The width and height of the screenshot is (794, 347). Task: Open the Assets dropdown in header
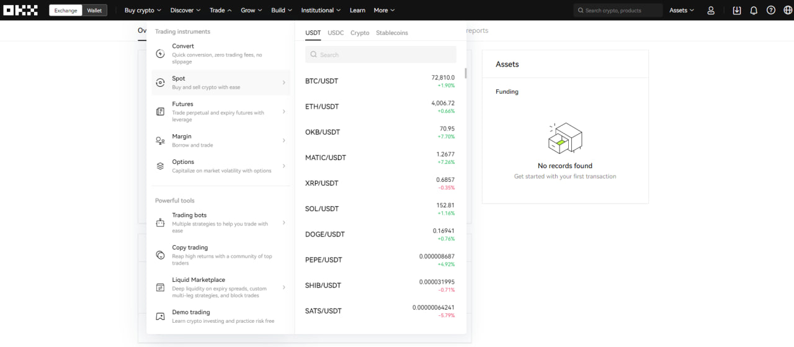click(682, 11)
